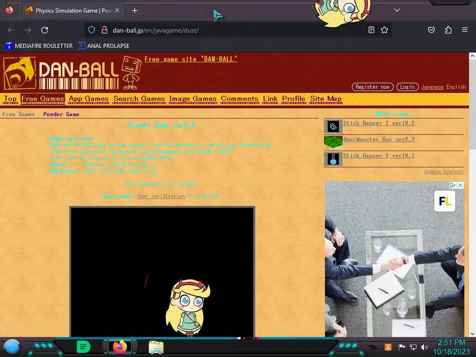Screen dimensions: 476x357
Task: Bookmark this page with the star icon
Action: pyautogui.click(x=384, y=30)
